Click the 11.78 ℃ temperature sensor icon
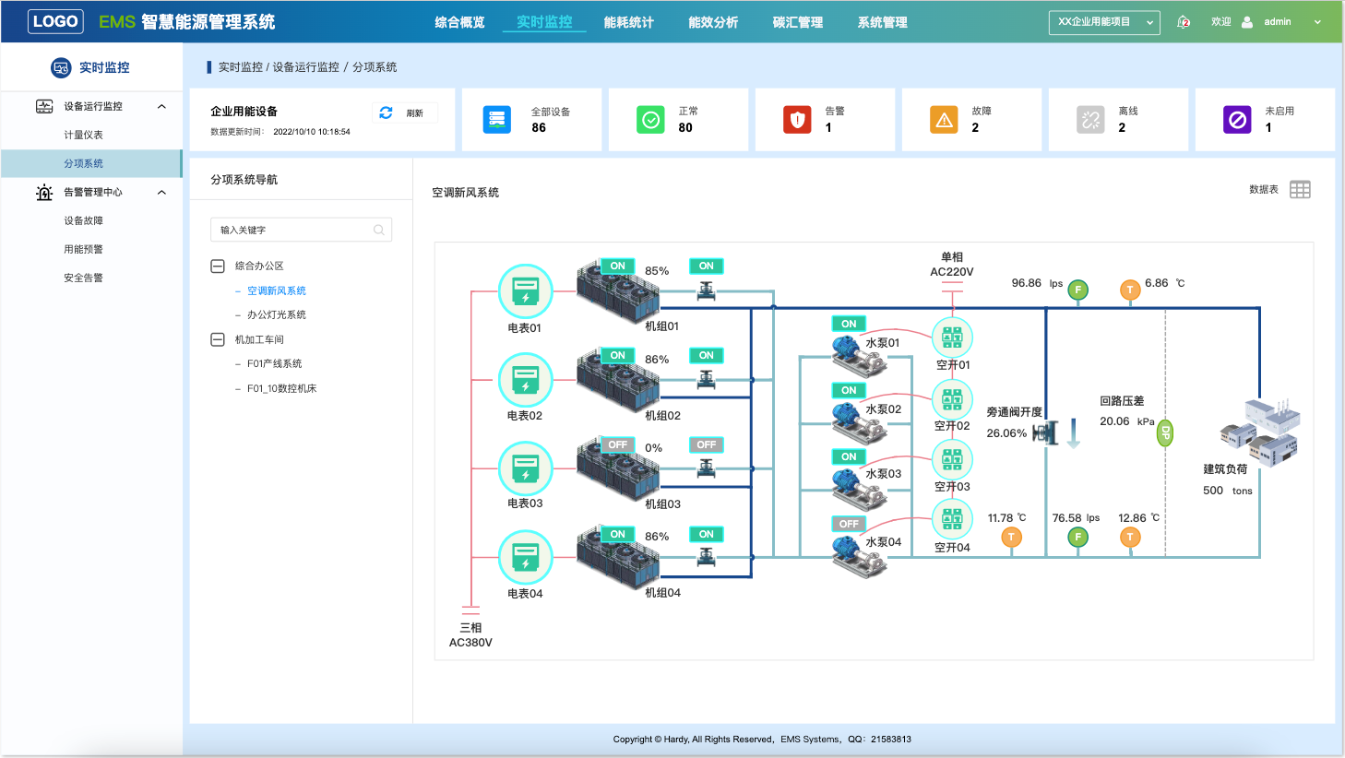1345x758 pixels. (1012, 537)
